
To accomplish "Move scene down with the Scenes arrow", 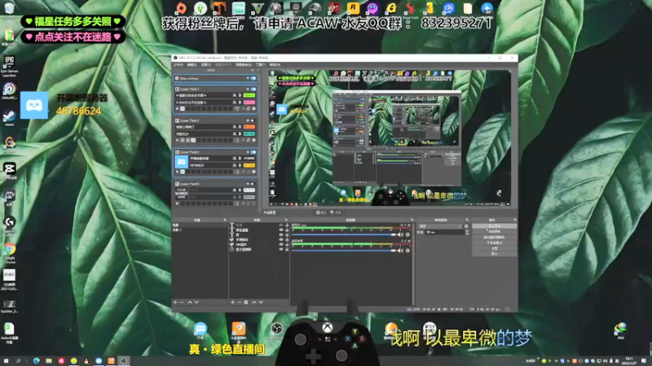I will pos(196,303).
